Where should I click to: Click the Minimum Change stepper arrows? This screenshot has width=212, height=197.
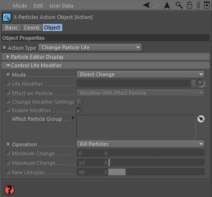[106, 153]
